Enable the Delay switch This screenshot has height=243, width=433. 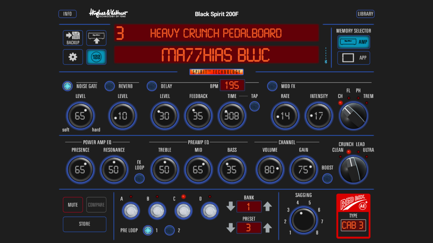click(152, 86)
